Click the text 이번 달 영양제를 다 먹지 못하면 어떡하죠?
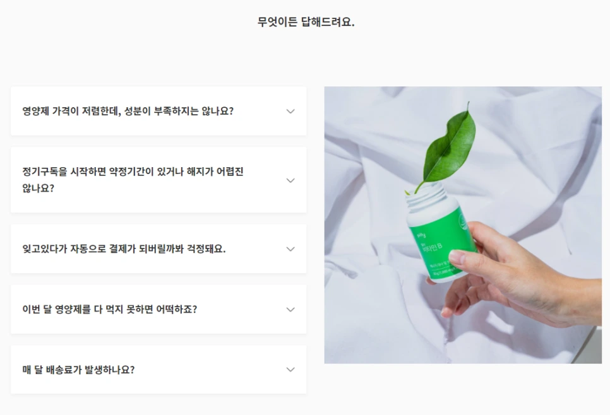 tap(110, 309)
